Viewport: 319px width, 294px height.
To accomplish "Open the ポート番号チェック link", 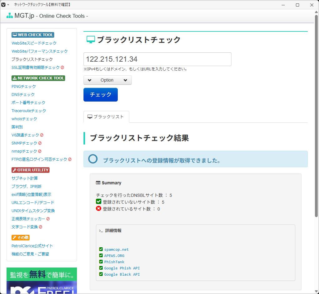I will [x=28, y=103].
